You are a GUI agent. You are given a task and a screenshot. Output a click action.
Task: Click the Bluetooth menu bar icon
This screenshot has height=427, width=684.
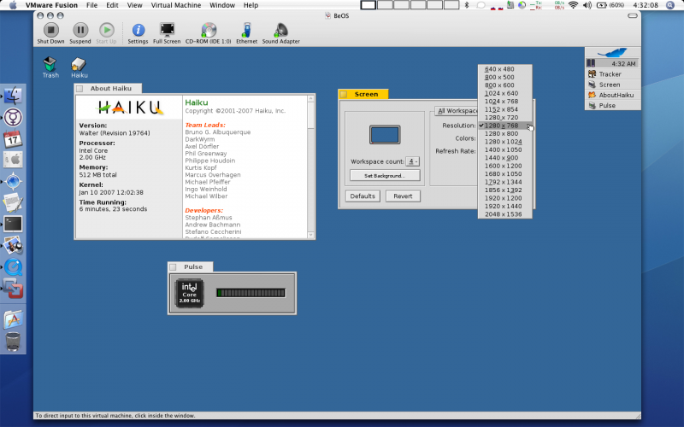[x=467, y=5]
